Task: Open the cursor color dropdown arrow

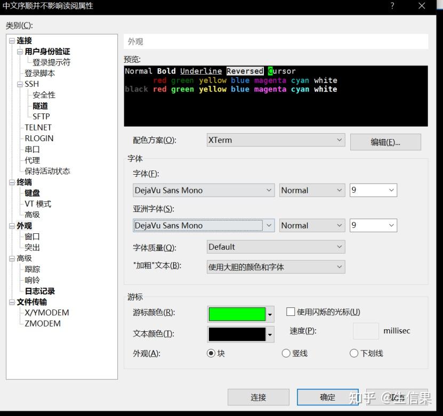Action: [x=270, y=314]
